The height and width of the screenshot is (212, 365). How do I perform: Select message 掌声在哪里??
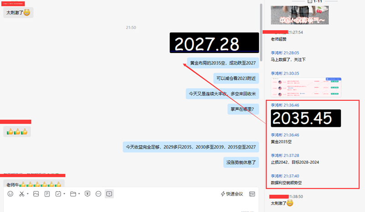(243, 109)
